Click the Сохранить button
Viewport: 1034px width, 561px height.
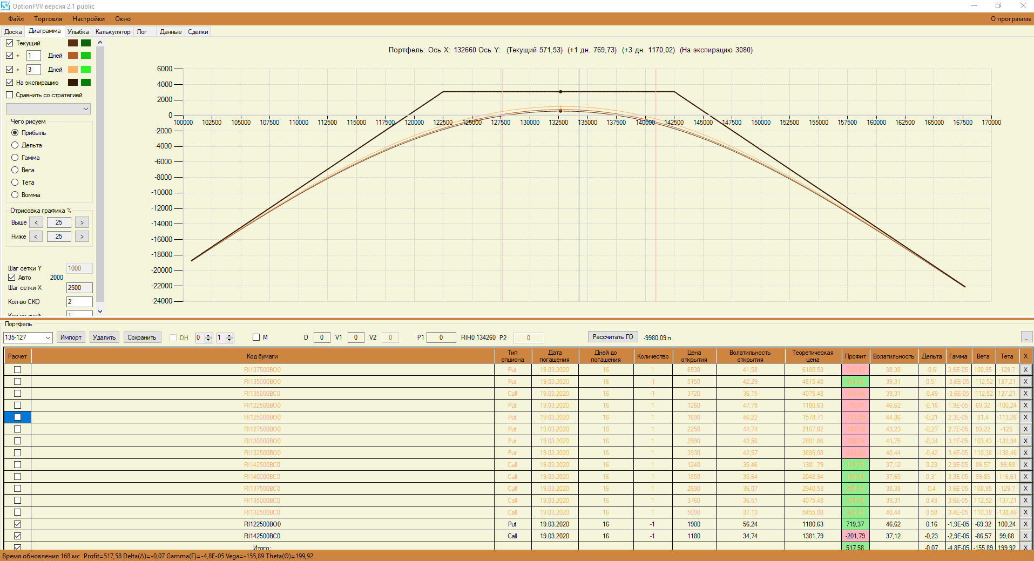142,337
